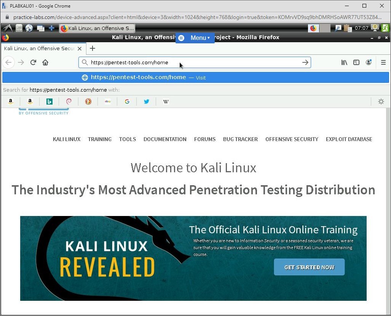Search with the Wikipedia icon
Screen dimensions: 391x316
(166, 102)
